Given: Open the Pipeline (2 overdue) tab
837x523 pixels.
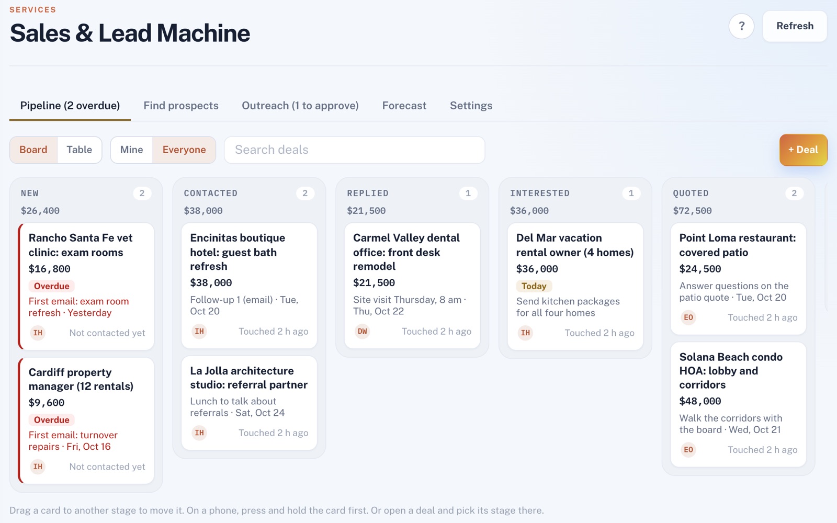Looking at the screenshot, I should [70, 106].
